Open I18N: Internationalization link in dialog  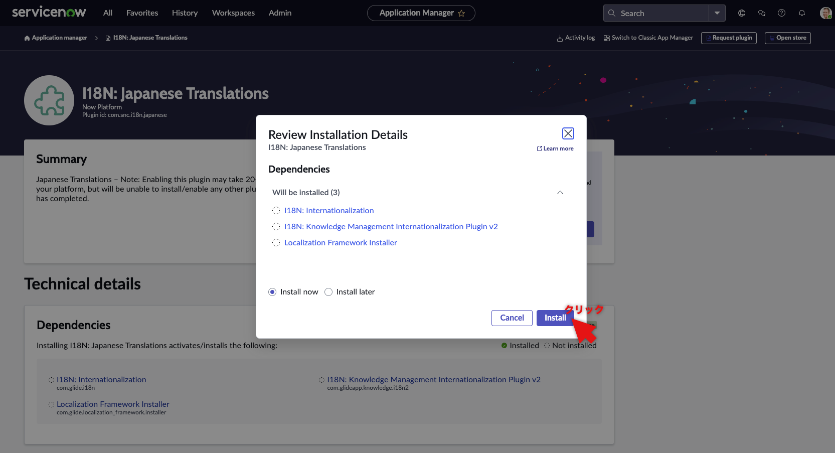pos(329,211)
